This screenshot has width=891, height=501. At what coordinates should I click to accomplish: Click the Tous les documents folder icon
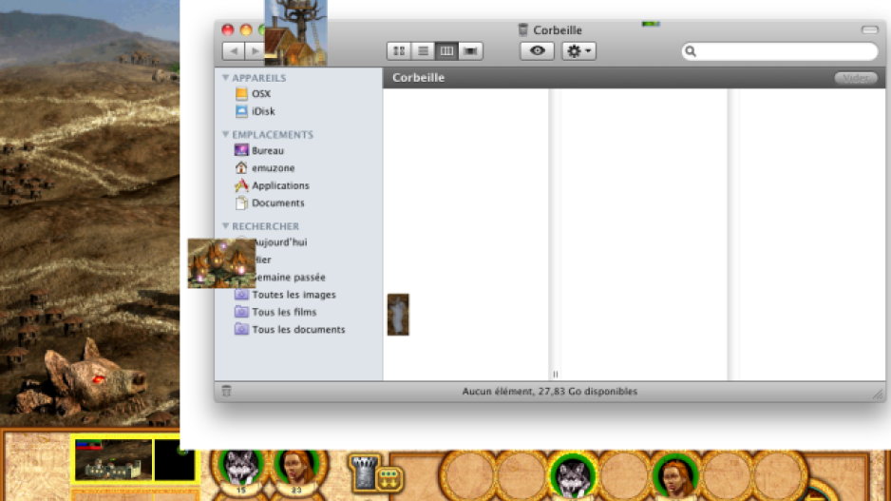pos(241,329)
